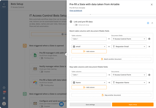Select the Pre-fill manager's info bot title
156x108 pixels.
click(53, 53)
